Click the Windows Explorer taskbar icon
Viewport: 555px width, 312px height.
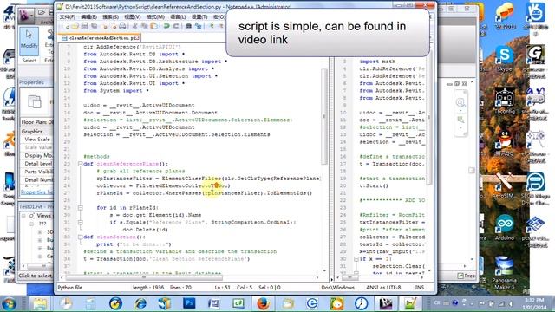40,303
